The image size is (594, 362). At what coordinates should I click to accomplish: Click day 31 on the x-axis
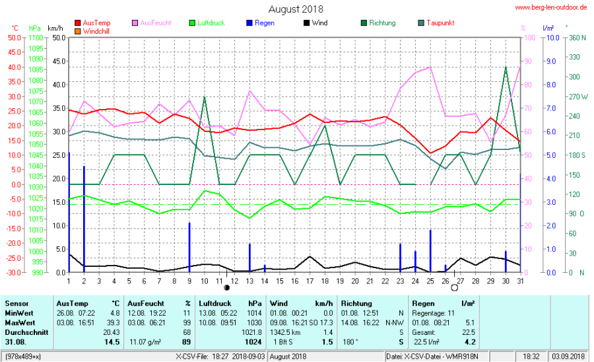pyautogui.click(x=521, y=281)
